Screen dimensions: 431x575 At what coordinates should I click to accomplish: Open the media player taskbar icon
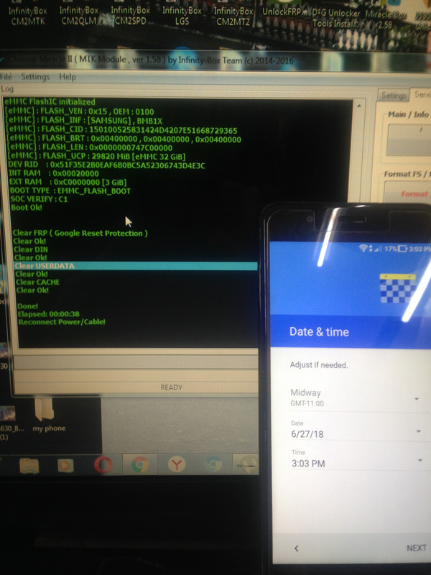point(65,465)
